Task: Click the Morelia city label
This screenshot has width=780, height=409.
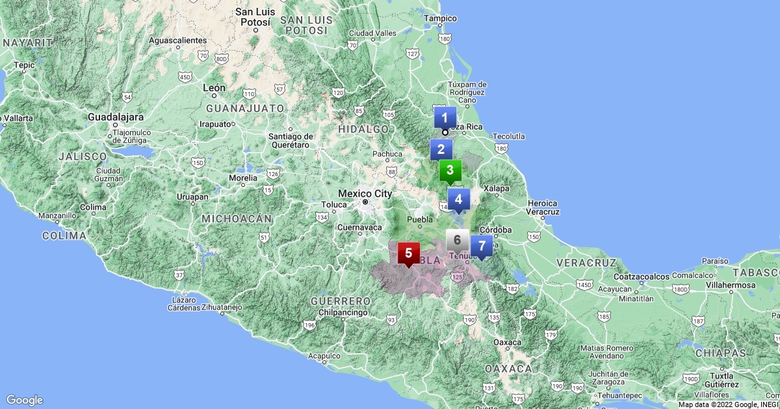Action: pos(243,177)
